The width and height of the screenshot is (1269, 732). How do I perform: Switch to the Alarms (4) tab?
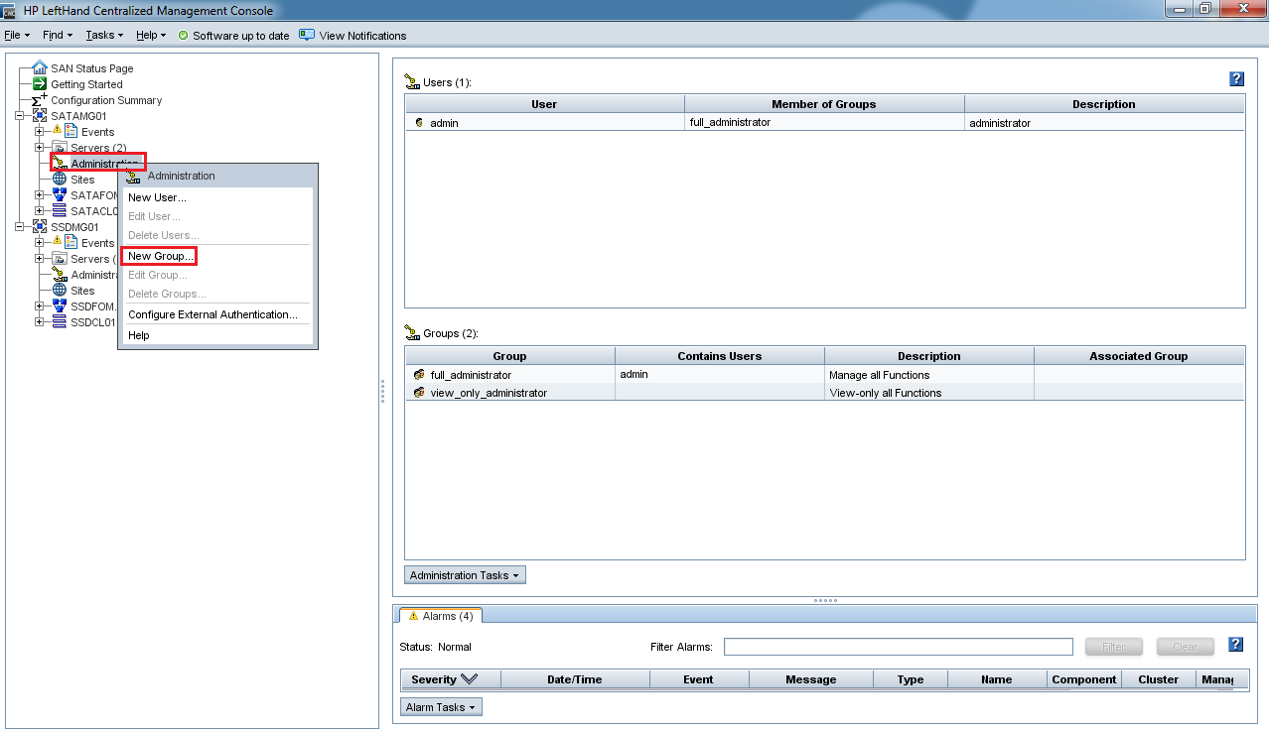(x=441, y=616)
